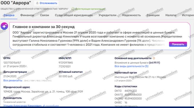
Task: Click the ООО "Аврора" page title
Action: [x=16, y=3]
